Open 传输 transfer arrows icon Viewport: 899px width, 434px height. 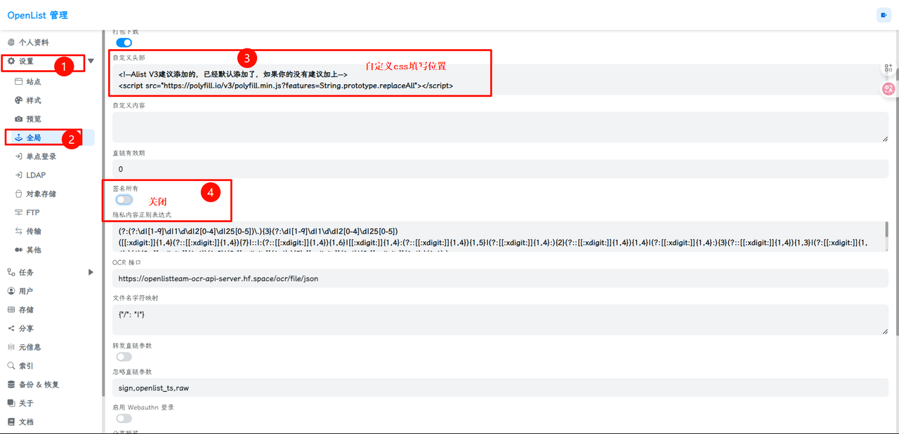(19, 231)
